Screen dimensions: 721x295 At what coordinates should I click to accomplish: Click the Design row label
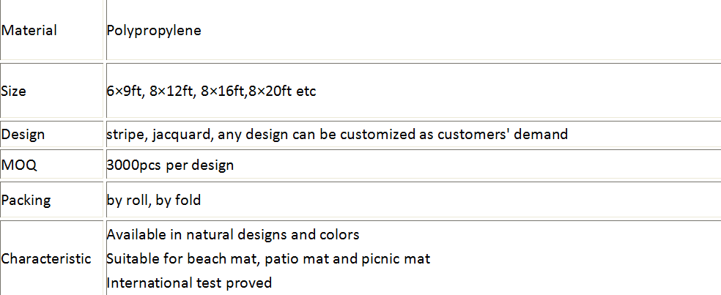coord(23,135)
